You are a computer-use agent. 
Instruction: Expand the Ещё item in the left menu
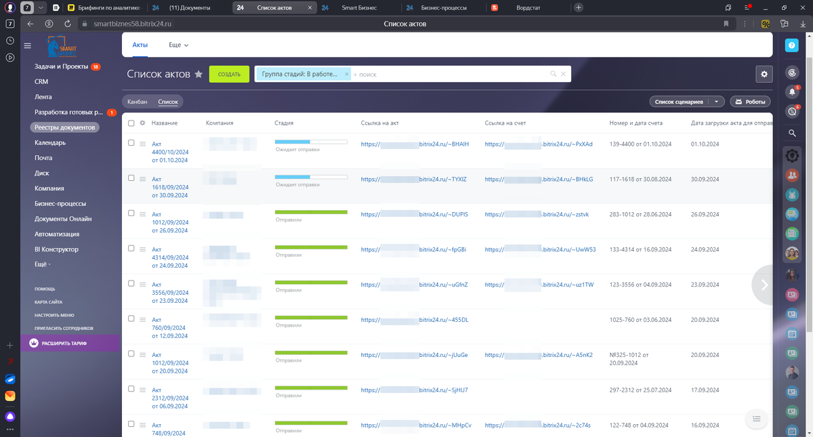(x=43, y=264)
